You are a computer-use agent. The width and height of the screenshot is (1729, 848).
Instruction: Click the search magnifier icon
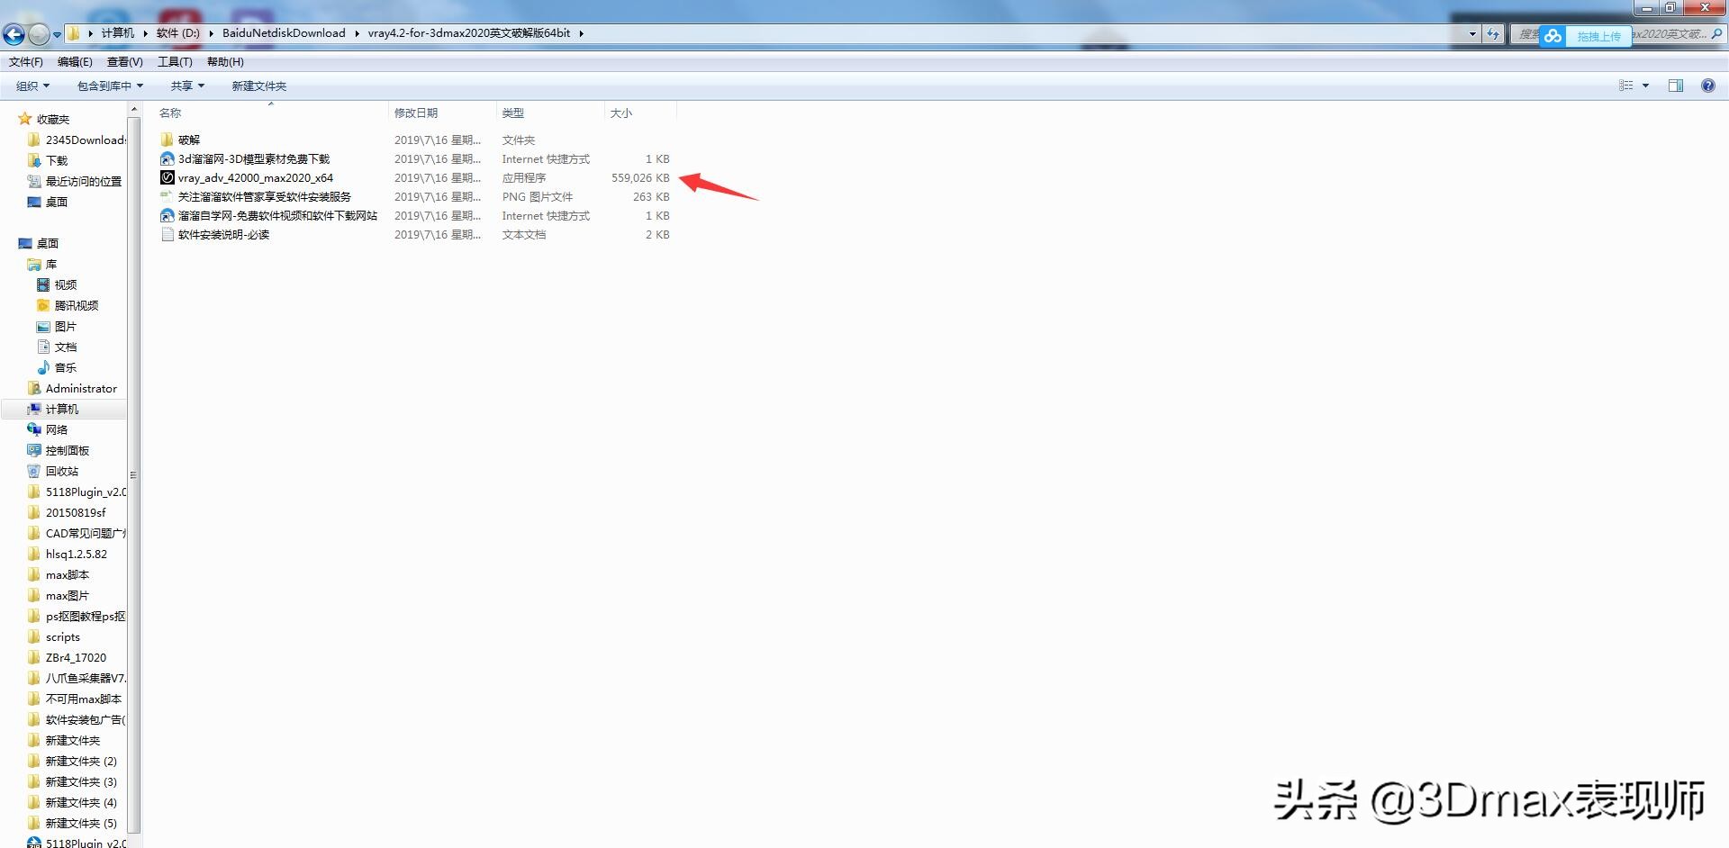tap(1716, 34)
